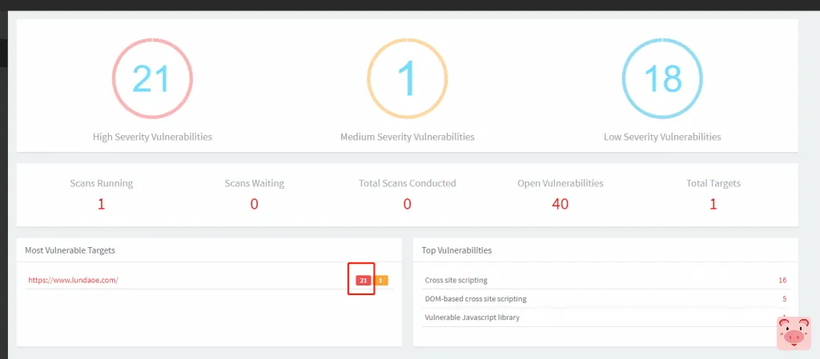Viewport: 820px width, 359px height.
Task: Click the Total Targets value 1
Action: (713, 204)
